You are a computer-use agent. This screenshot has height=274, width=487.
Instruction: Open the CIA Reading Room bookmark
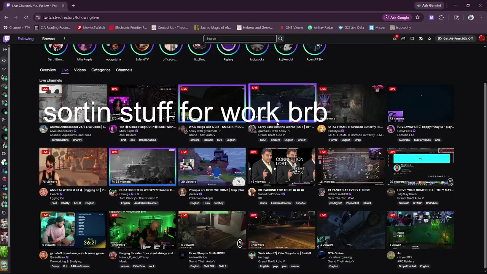53,27
